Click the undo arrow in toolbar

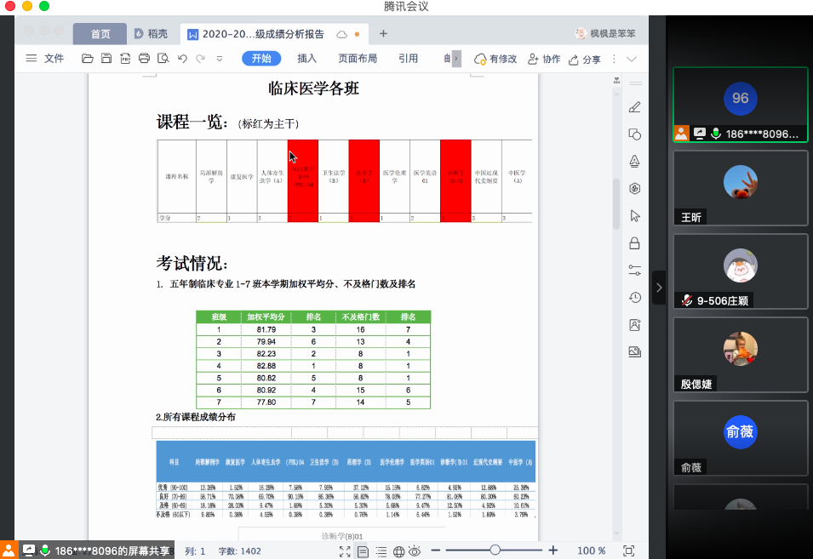pyautogui.click(x=182, y=59)
